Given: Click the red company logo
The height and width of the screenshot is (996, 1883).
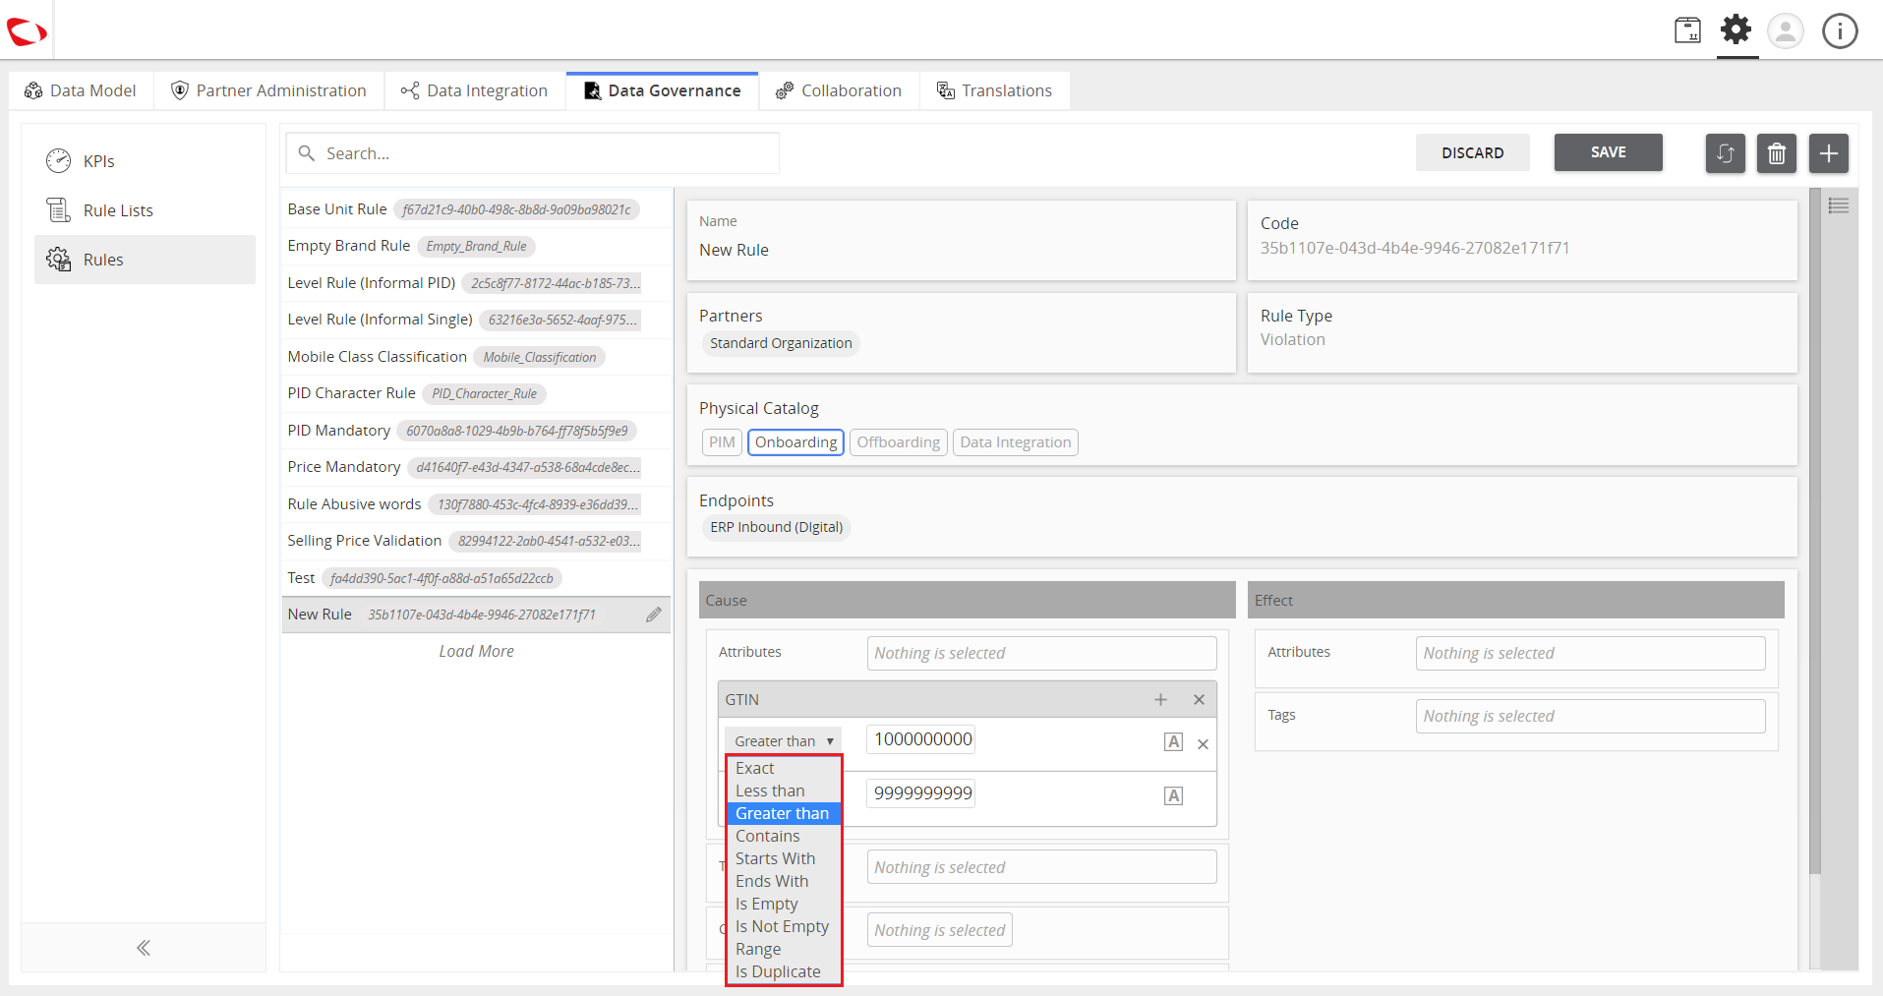Looking at the screenshot, I should (27, 31).
